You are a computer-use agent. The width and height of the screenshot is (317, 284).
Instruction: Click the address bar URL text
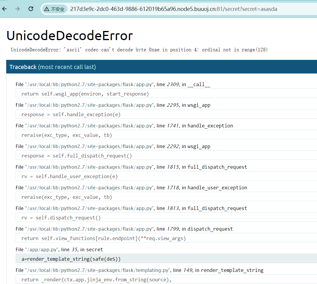coord(173,9)
